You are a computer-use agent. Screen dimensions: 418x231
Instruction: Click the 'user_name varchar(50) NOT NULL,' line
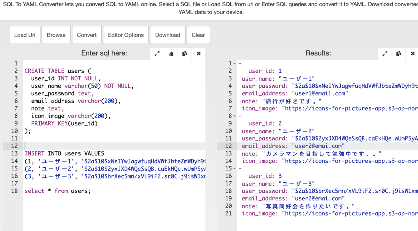coord(82,86)
